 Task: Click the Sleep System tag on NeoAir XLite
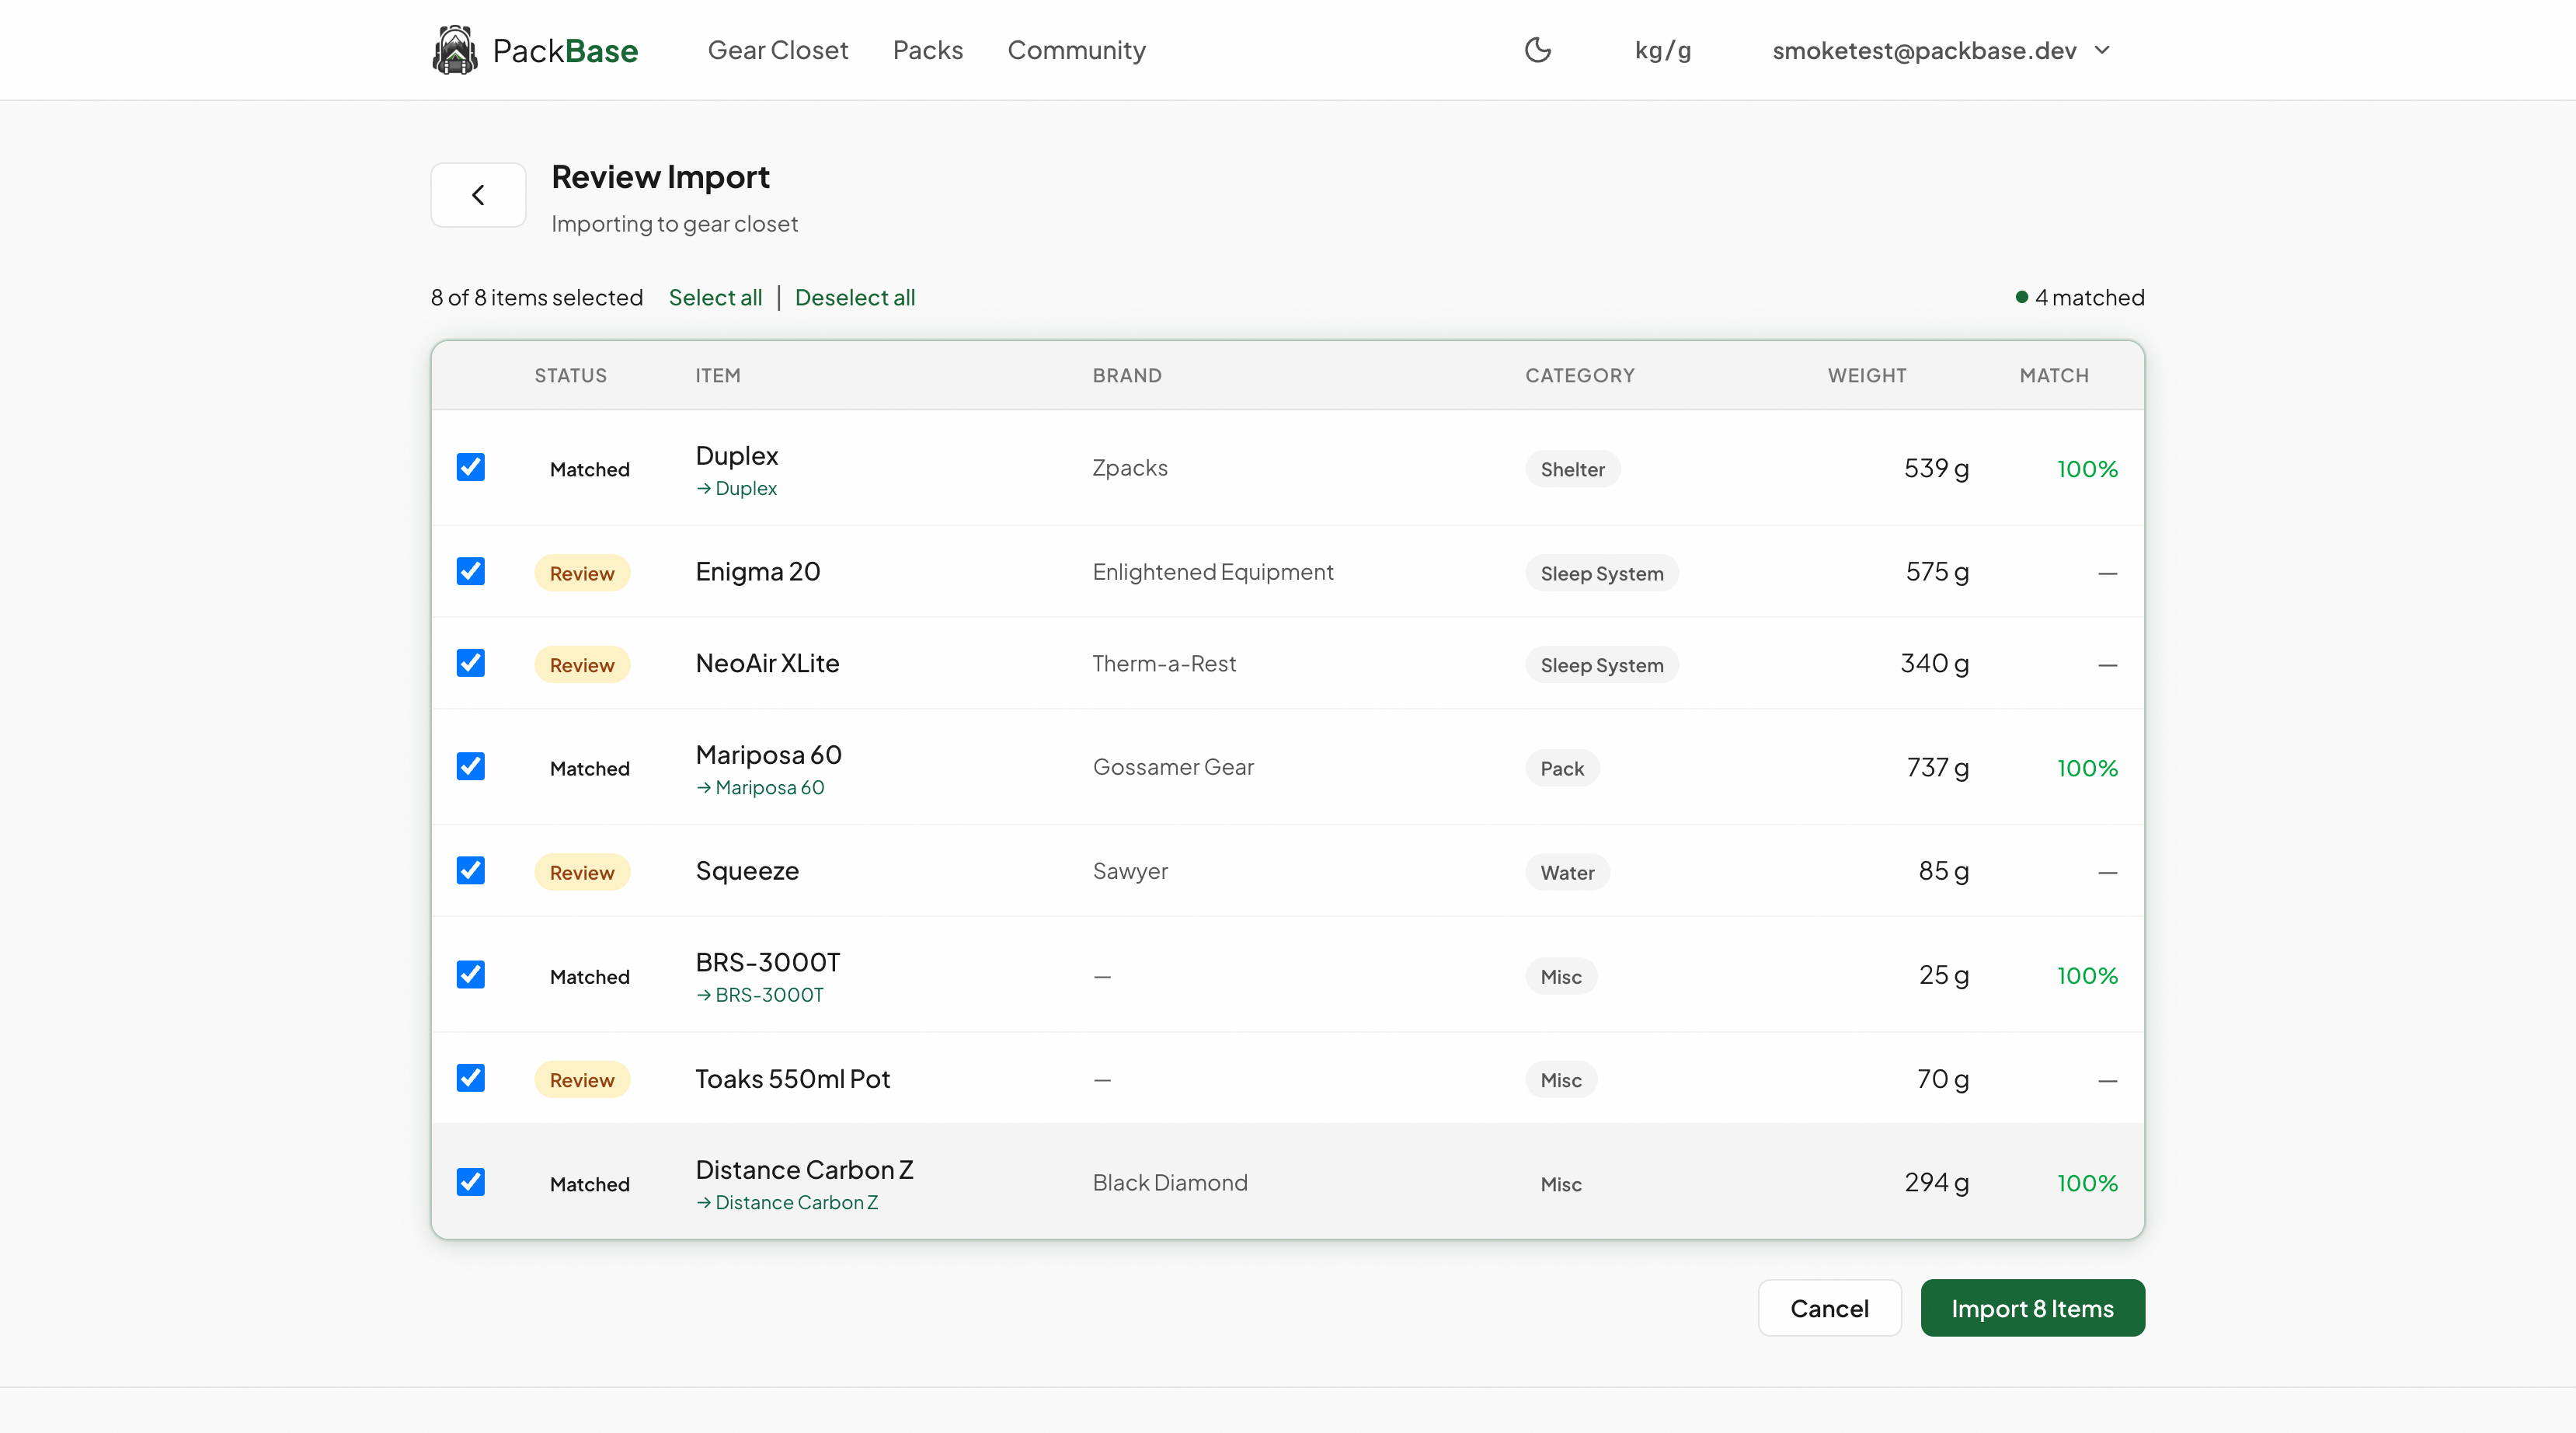[1602, 665]
